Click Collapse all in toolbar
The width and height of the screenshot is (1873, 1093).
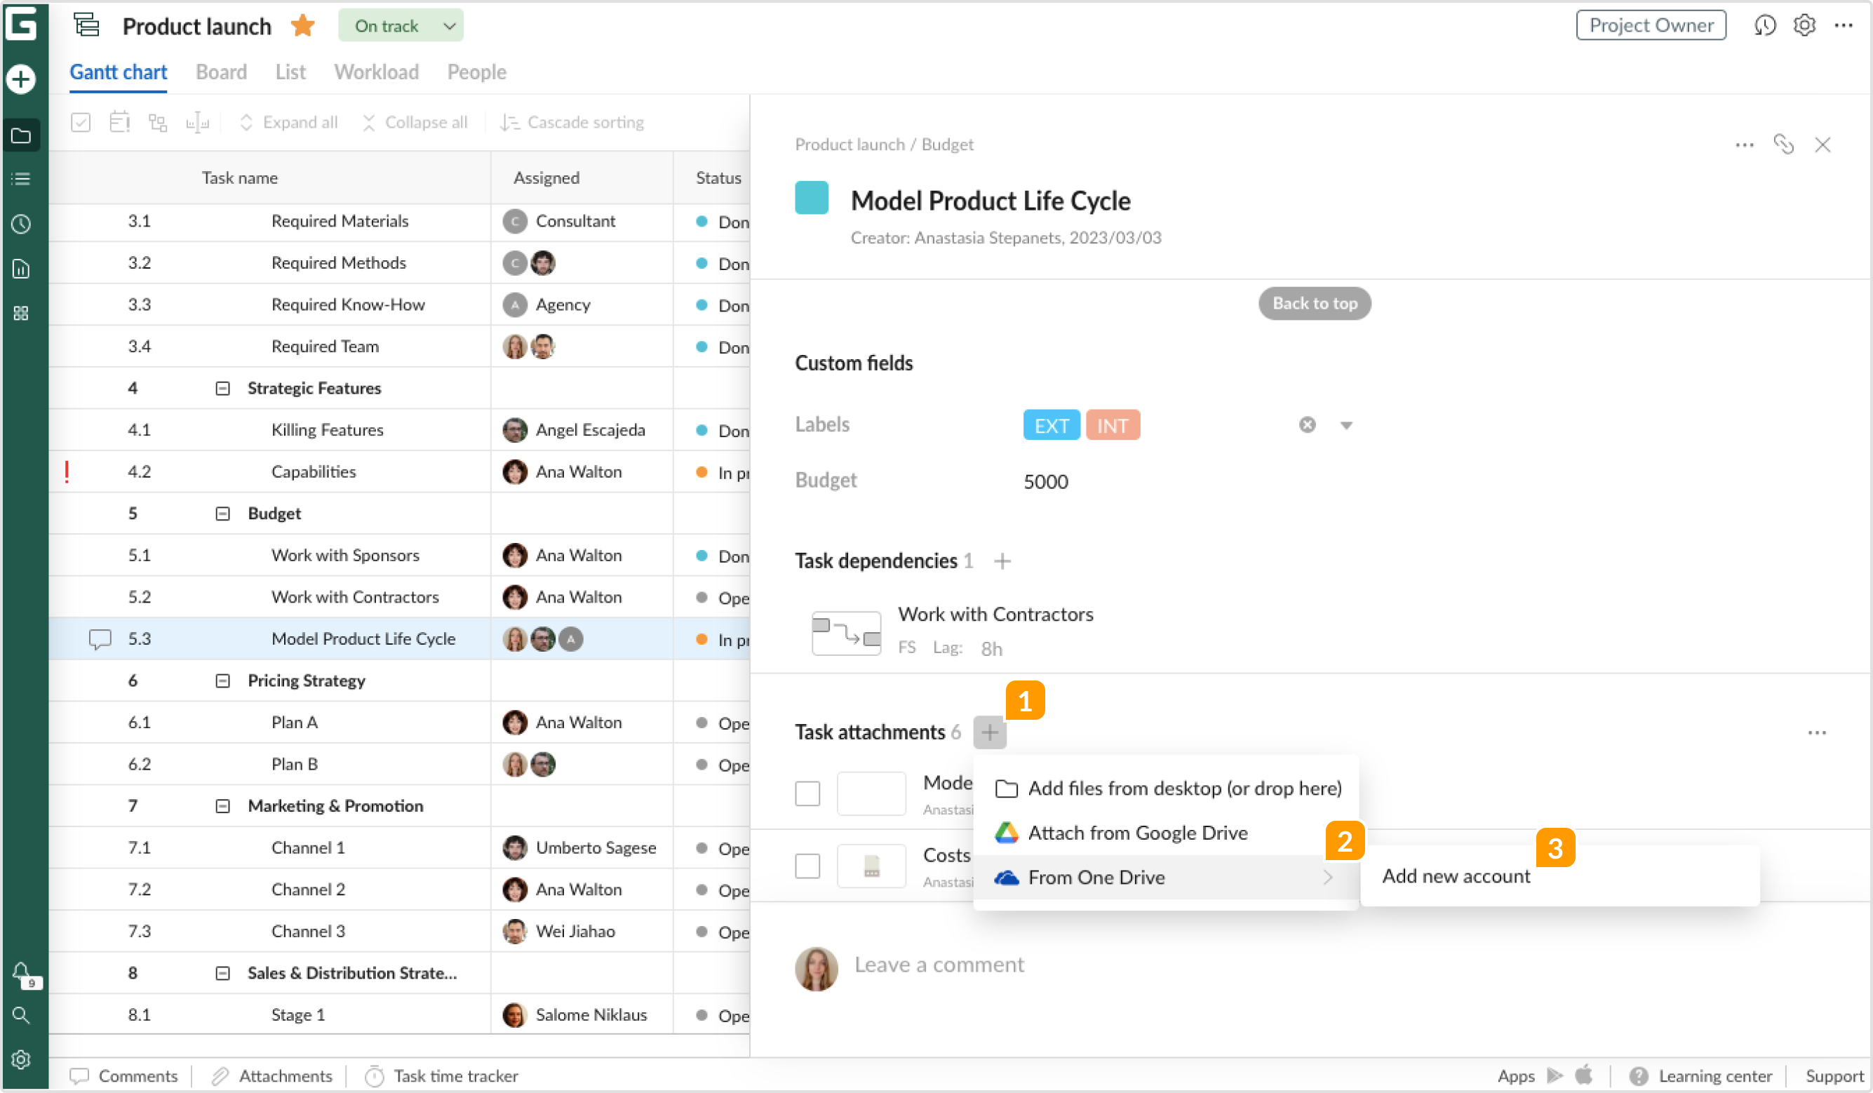click(x=415, y=122)
